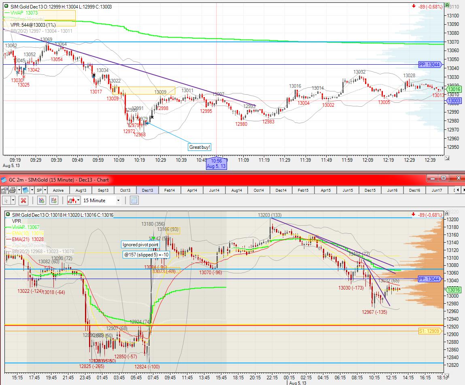The image size is (465, 385).
Task: Expand the chart type dropdown arrow
Action: pyautogui.click(x=78, y=200)
